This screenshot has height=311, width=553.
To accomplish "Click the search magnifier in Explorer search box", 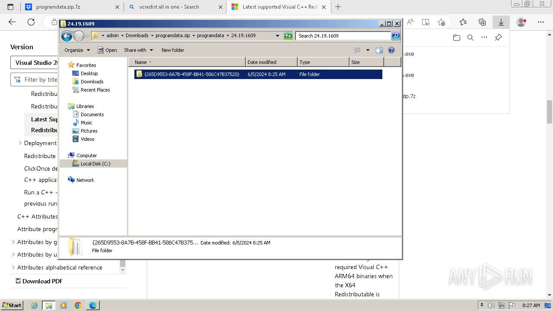I will click(395, 36).
